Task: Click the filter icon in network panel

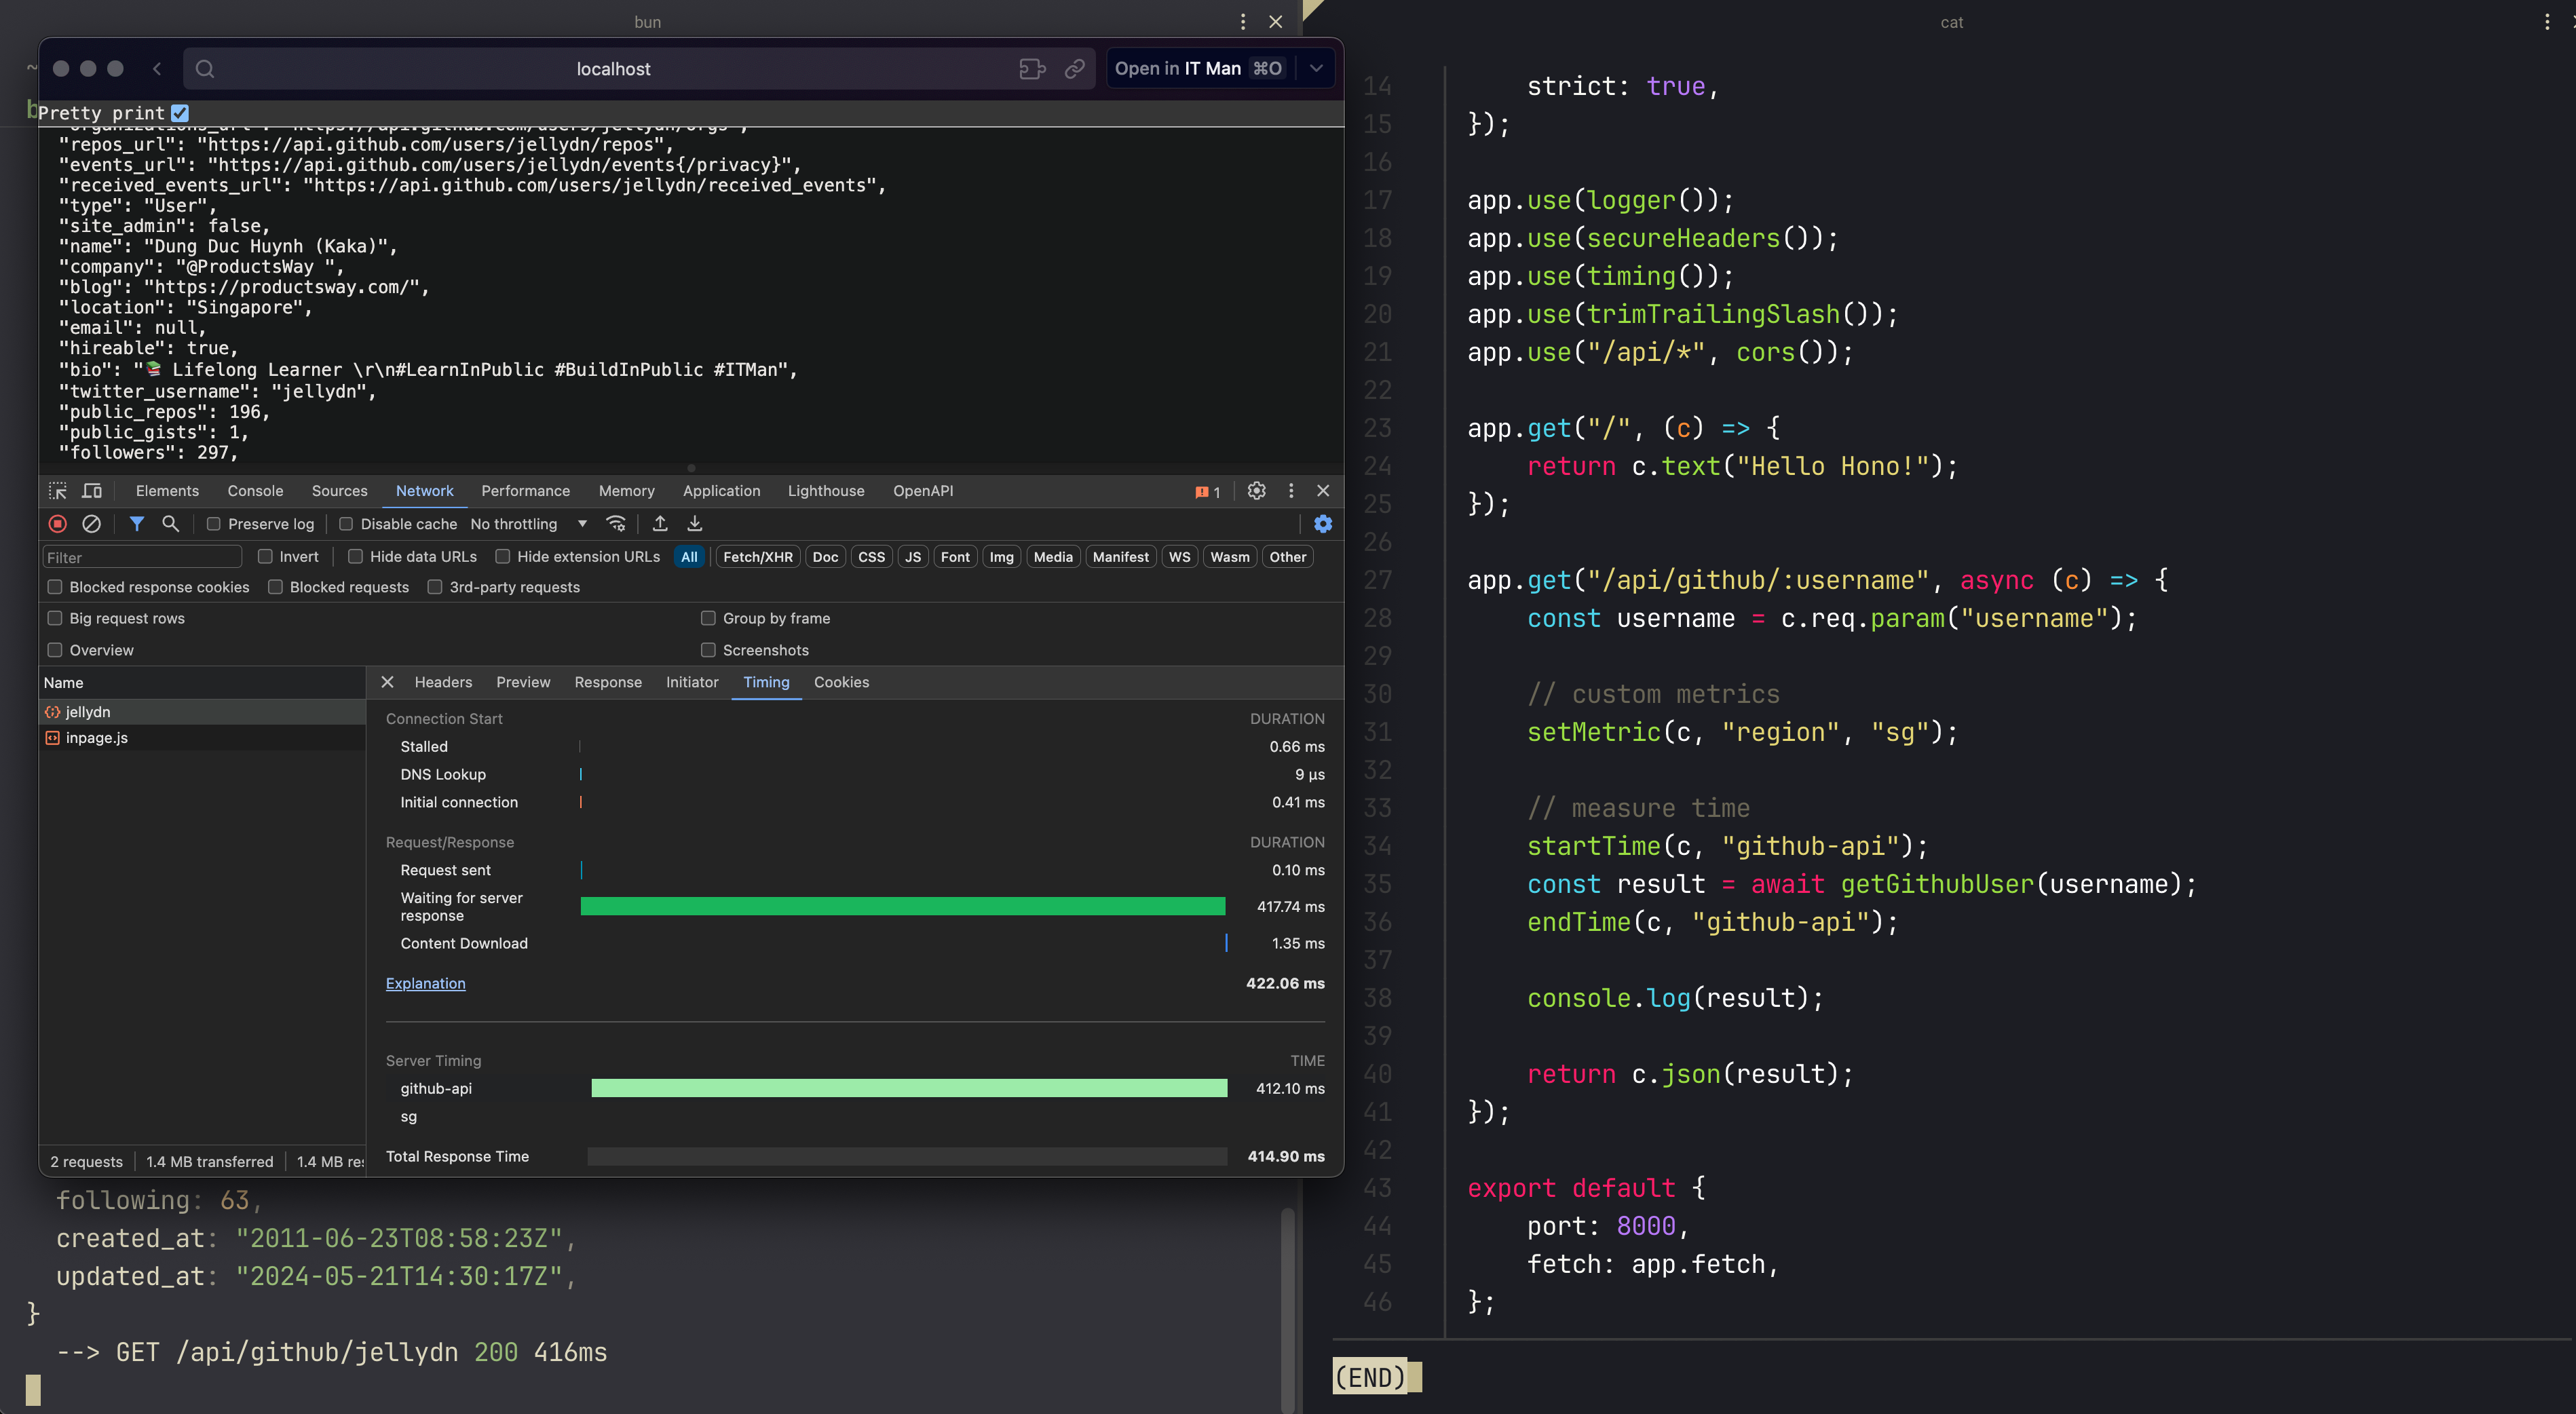Action: [136, 524]
